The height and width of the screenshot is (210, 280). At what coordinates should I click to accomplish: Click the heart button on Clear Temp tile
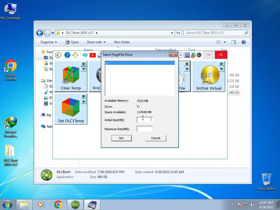click(83, 69)
